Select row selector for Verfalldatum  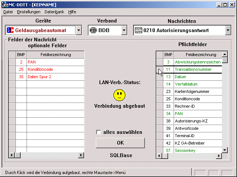(160, 84)
